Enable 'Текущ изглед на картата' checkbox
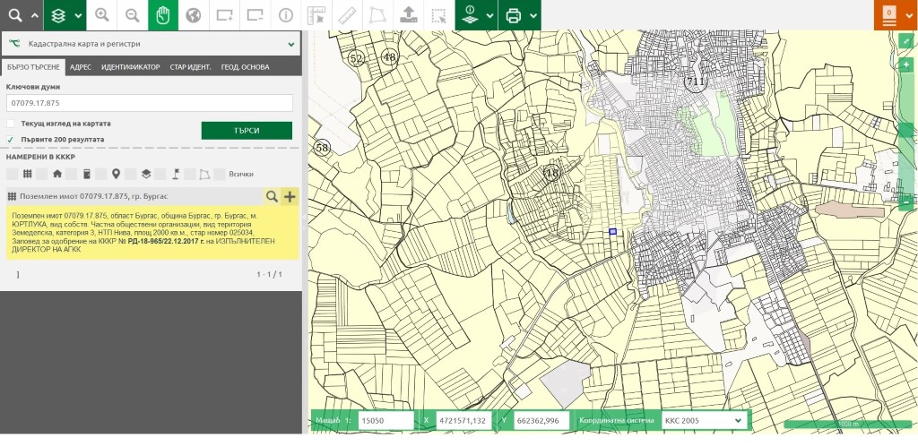Viewport: 918px width, 446px height. [x=11, y=124]
